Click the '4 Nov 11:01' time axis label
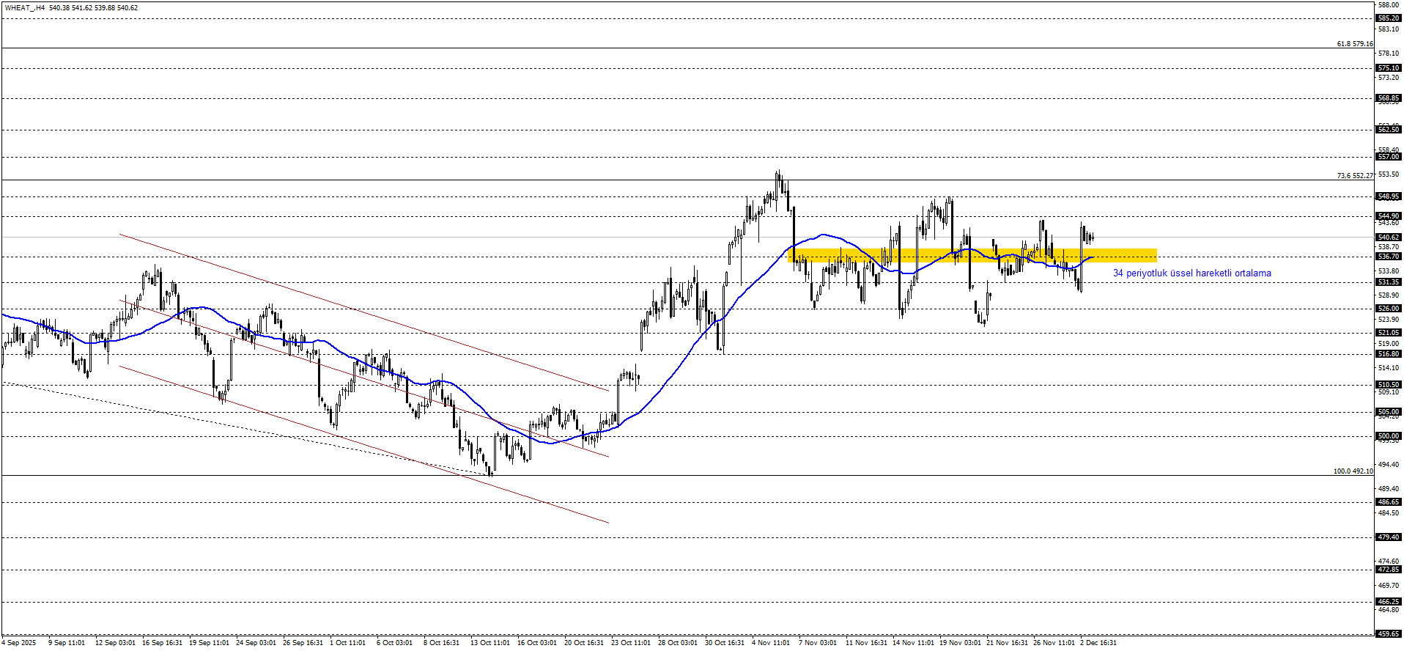The height and width of the screenshot is (651, 1404). pyautogui.click(x=771, y=643)
